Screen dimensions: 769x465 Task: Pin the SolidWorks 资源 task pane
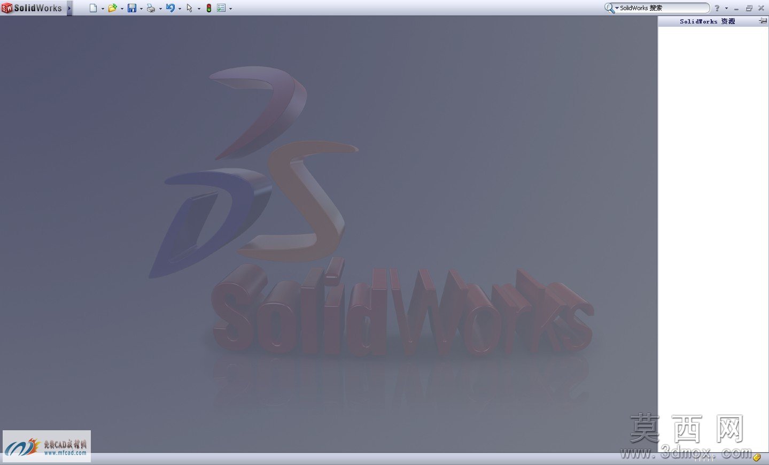click(763, 21)
